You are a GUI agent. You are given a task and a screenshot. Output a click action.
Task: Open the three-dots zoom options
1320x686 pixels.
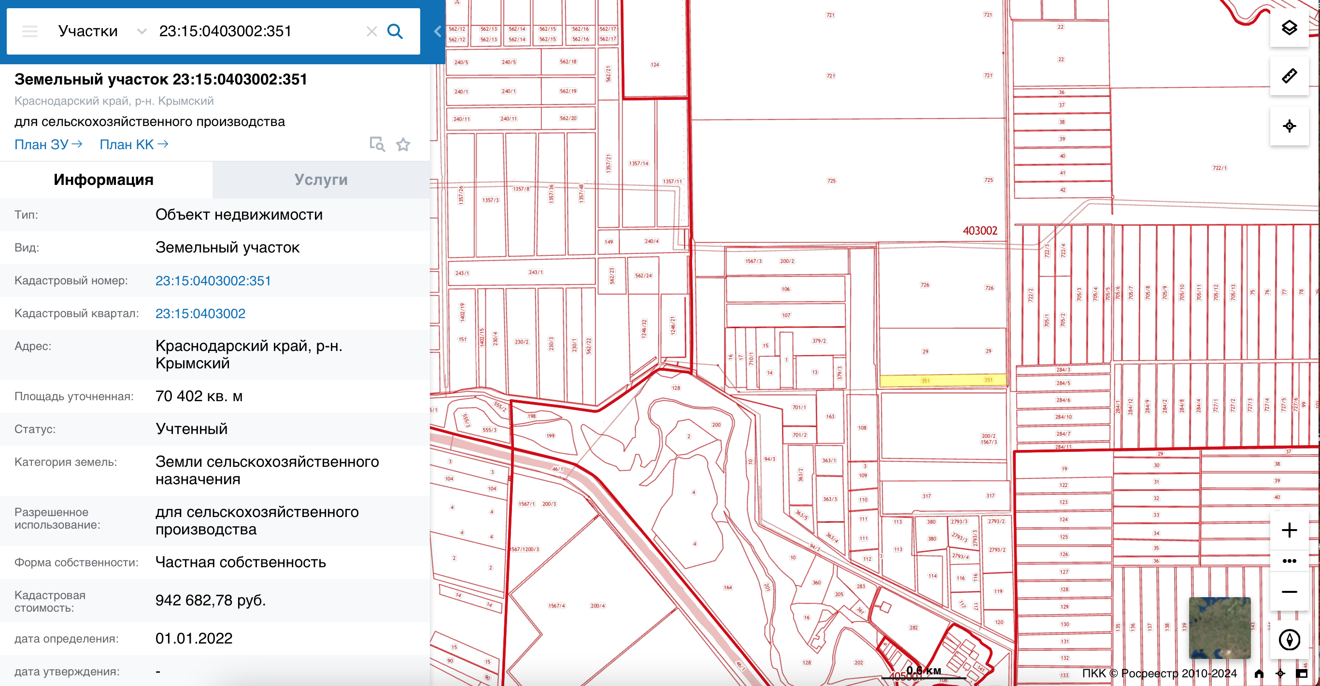pyautogui.click(x=1289, y=560)
